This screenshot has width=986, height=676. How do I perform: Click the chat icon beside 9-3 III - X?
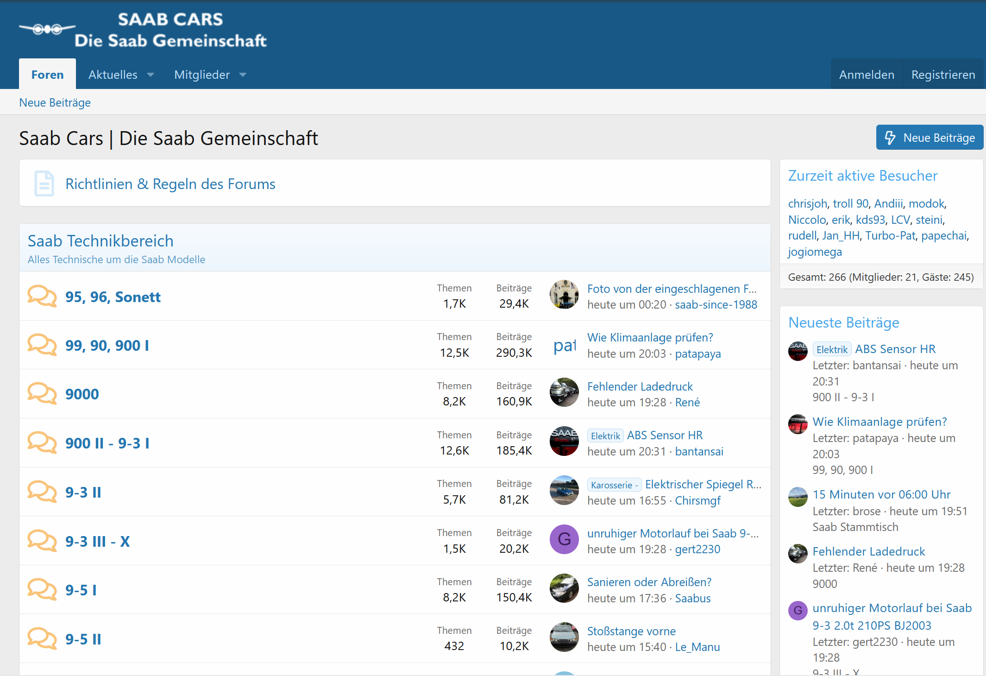(42, 541)
